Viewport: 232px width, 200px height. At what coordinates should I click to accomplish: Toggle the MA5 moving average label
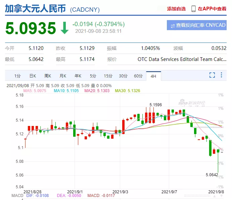(35, 90)
